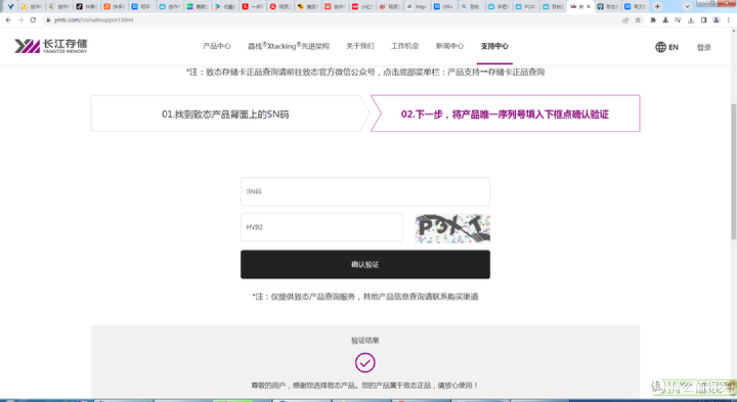Image resolution: width=737 pixels, height=402 pixels.
Task: Bookmark this page with the star icon
Action: [x=638, y=20]
